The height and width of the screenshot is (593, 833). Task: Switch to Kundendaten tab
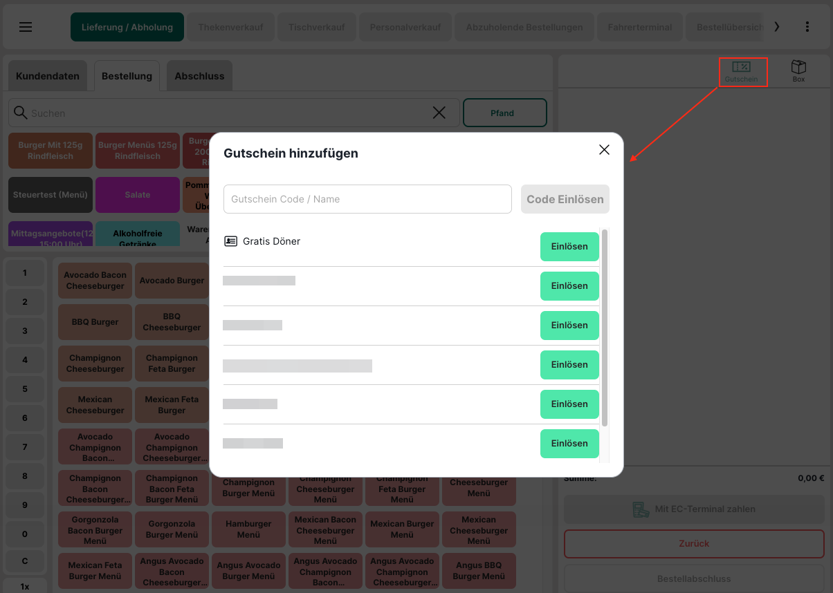point(48,76)
